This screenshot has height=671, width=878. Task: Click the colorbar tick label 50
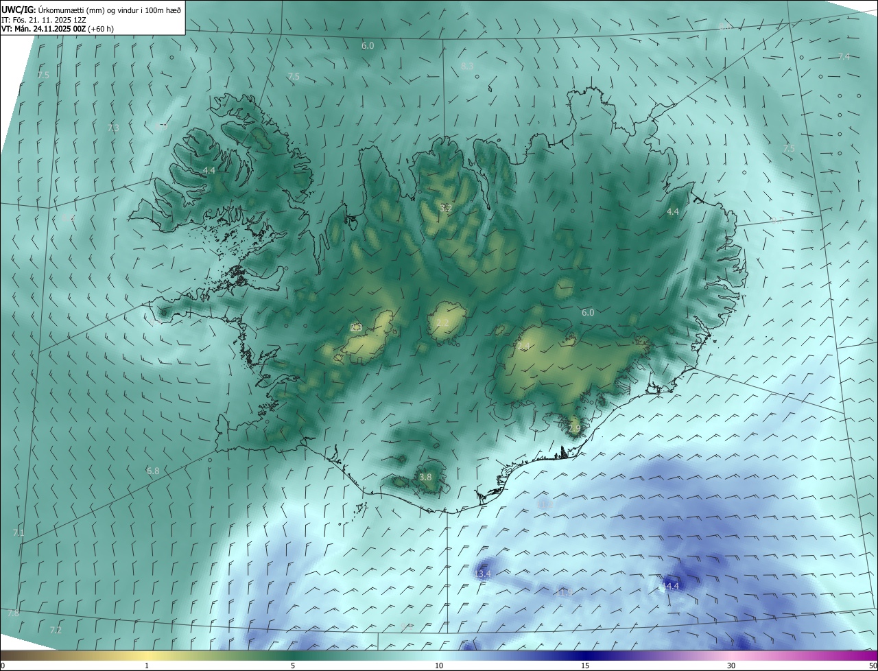pos(873,666)
